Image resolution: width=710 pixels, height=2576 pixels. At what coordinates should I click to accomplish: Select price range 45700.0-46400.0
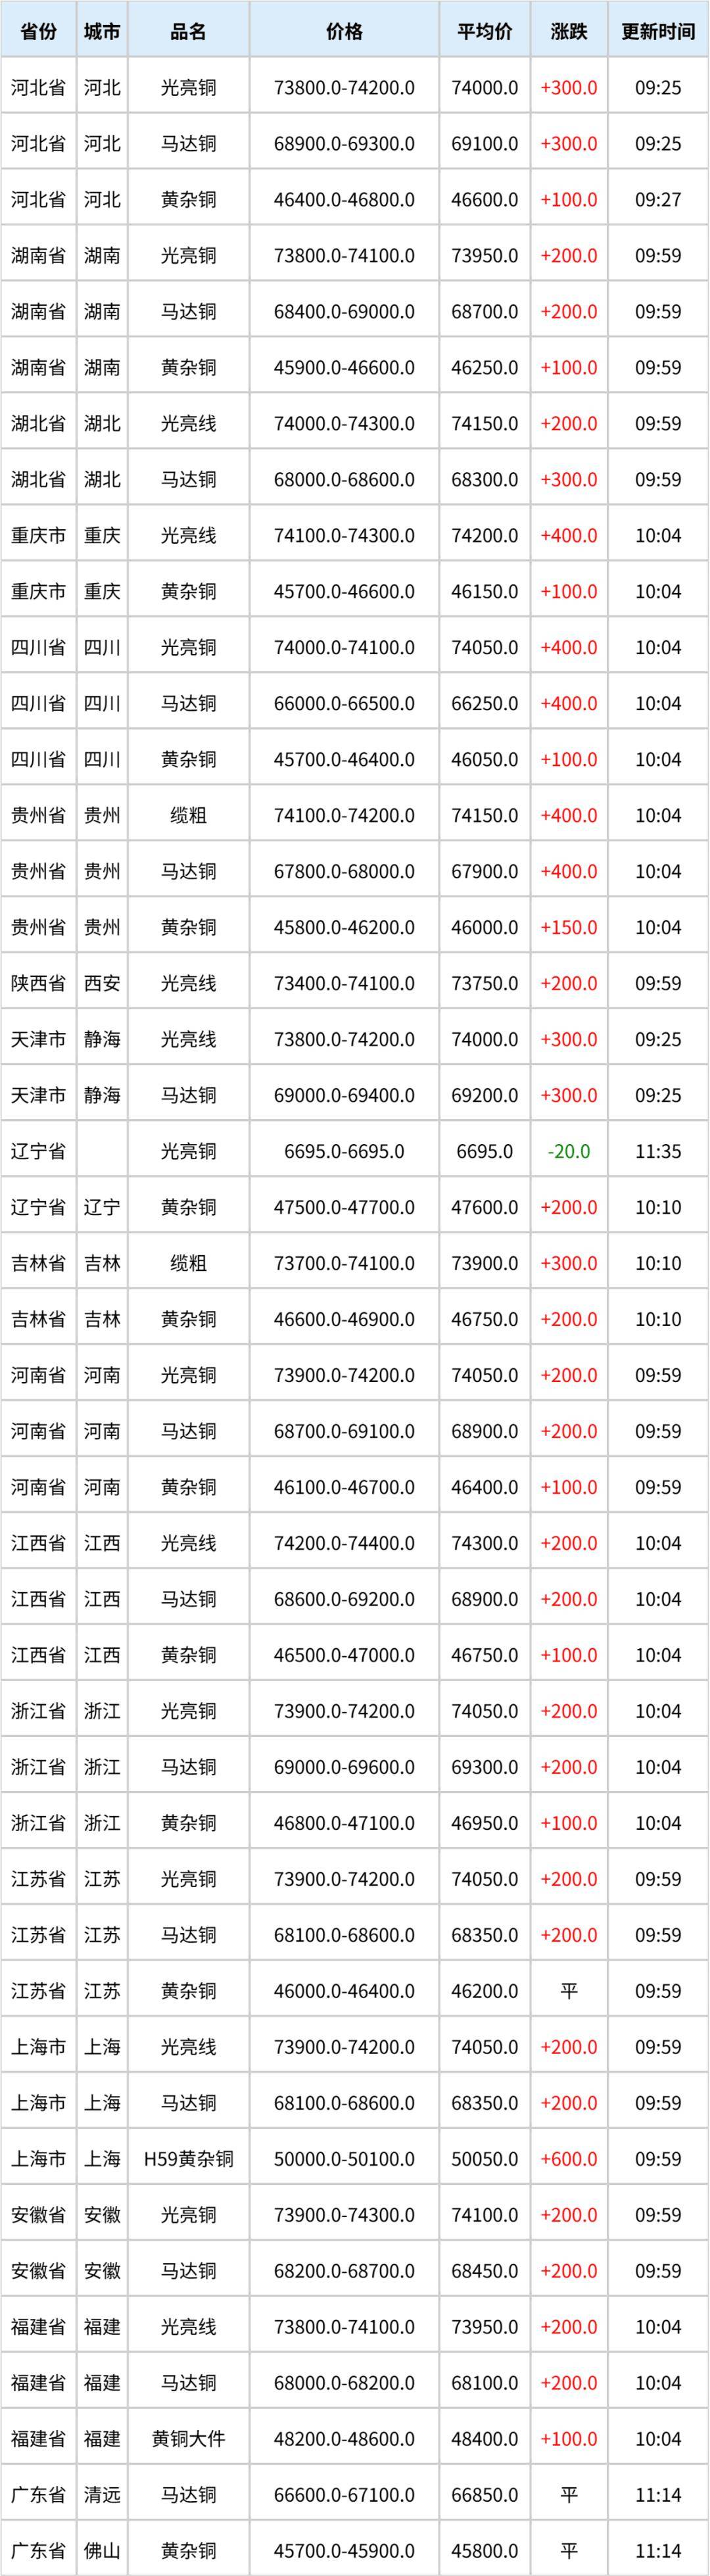pyautogui.click(x=344, y=760)
